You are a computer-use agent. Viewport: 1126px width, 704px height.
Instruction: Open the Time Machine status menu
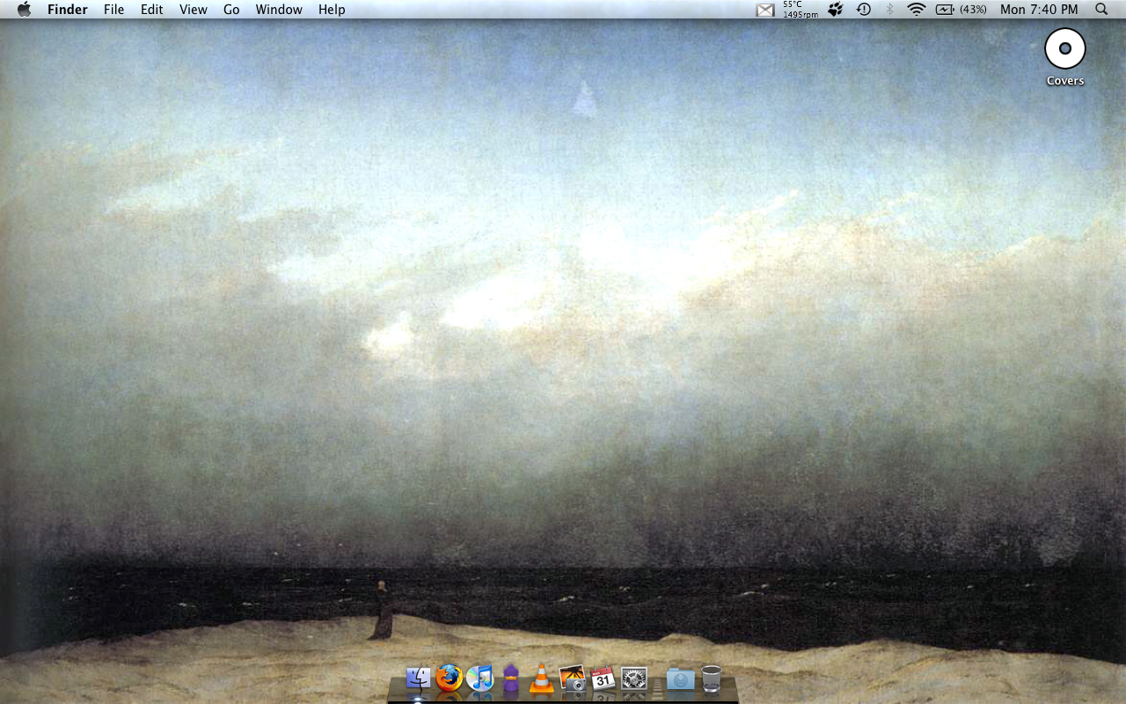click(x=864, y=10)
